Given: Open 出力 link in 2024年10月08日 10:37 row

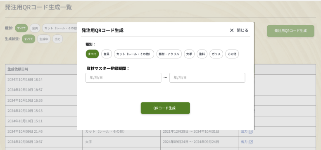Looking at the screenshot, I should [x=244, y=142].
